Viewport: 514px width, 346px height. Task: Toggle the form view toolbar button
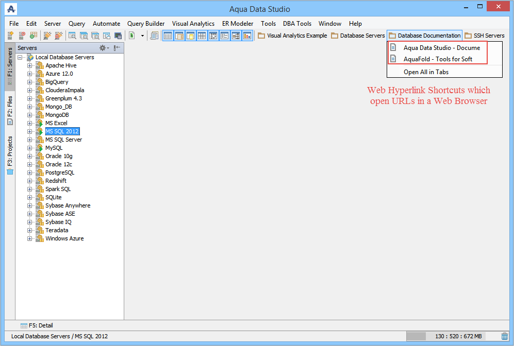(x=225, y=36)
